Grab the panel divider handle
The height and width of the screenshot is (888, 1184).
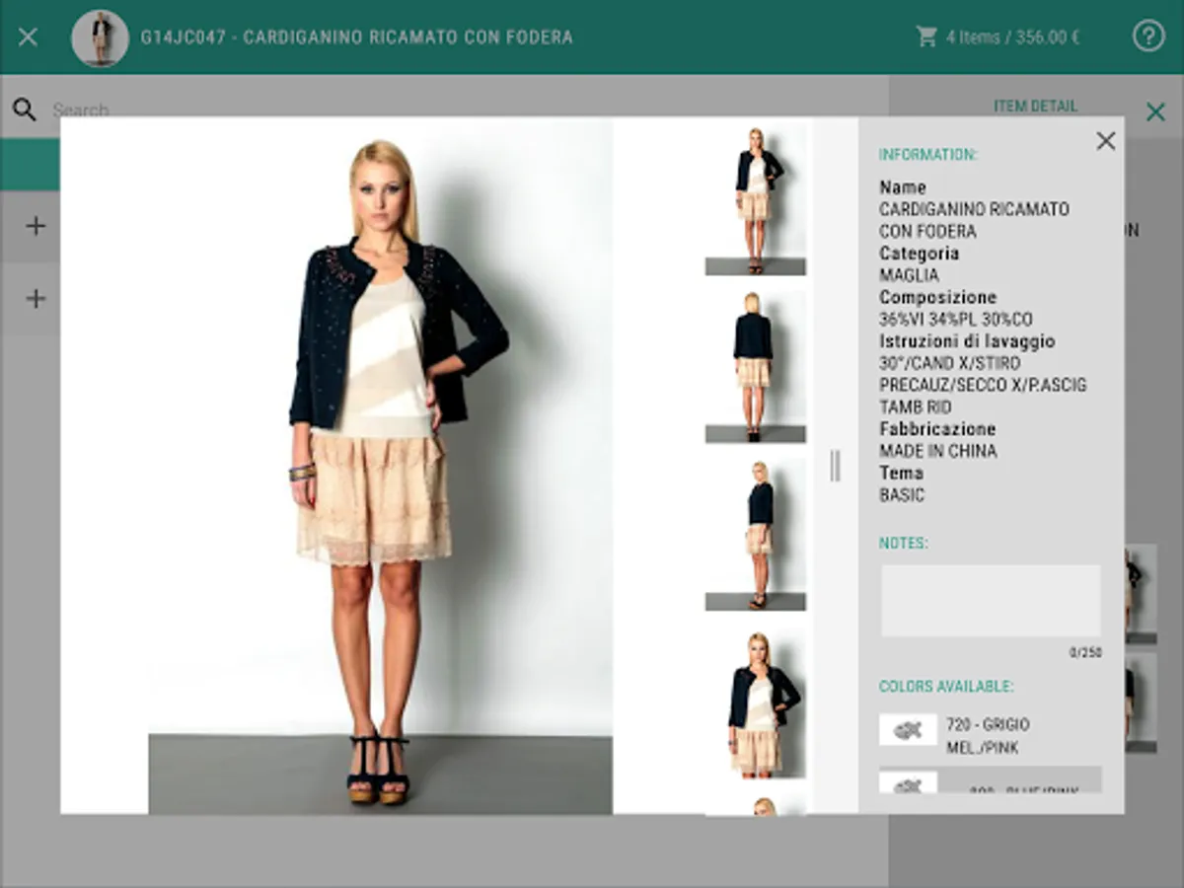click(835, 466)
